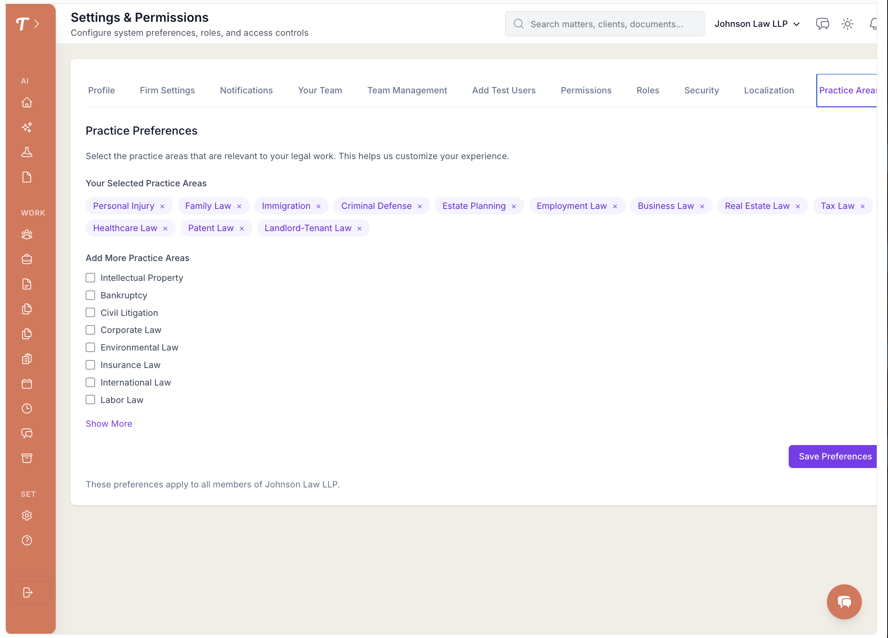The image size is (888, 638).
Task: Open the AI sparkles icon
Action: (26, 127)
